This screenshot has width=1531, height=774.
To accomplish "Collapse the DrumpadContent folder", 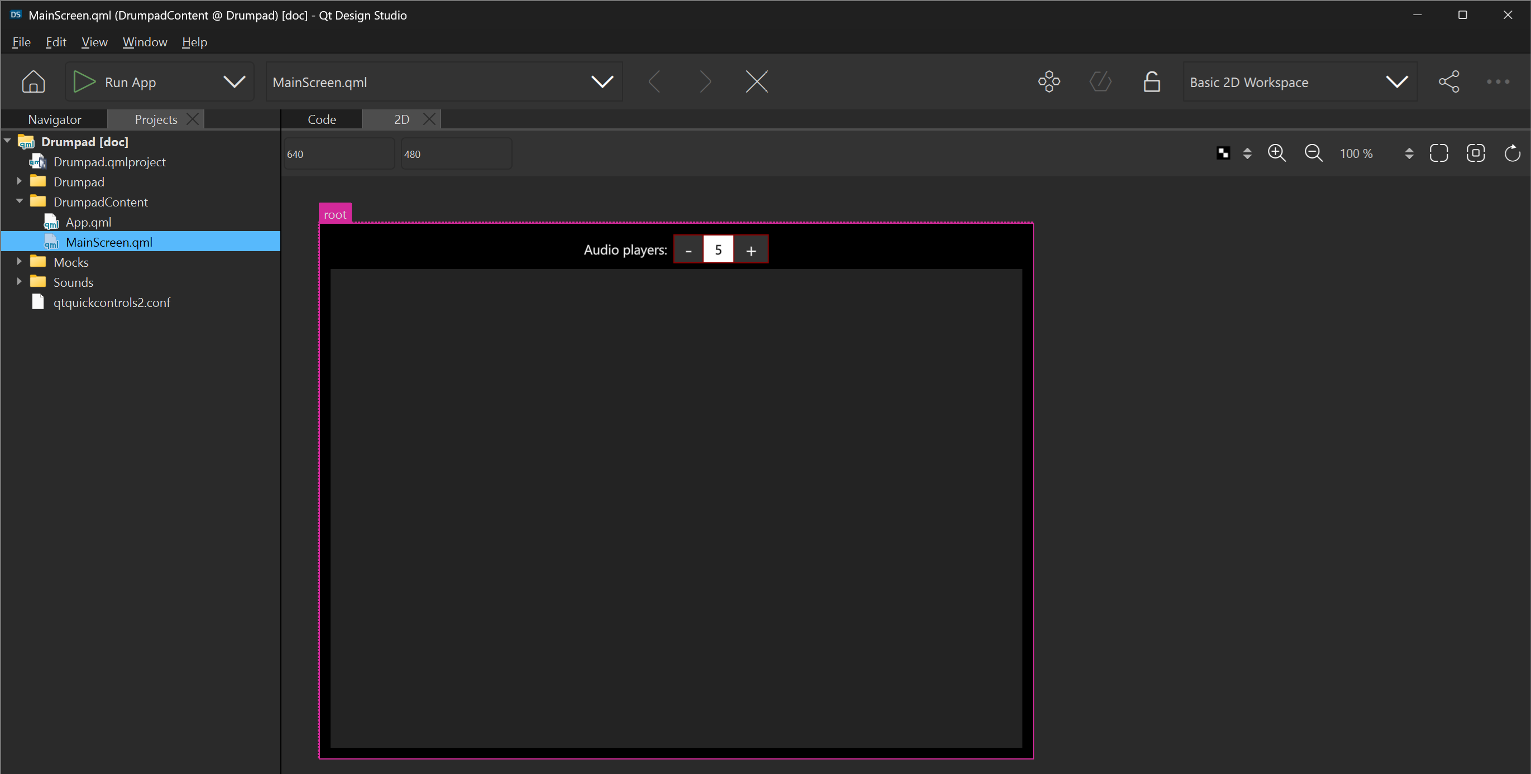I will [19, 201].
